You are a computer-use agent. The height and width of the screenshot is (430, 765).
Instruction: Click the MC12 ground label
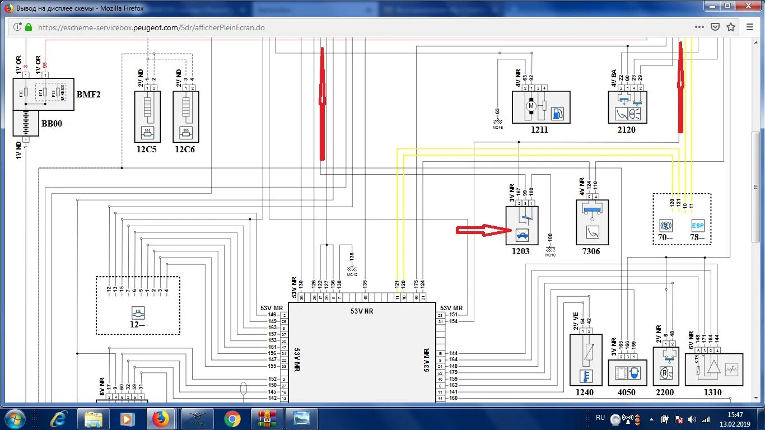[x=352, y=274]
